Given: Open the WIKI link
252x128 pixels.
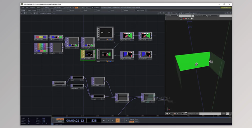Looking at the screenshot, I should [46, 7].
